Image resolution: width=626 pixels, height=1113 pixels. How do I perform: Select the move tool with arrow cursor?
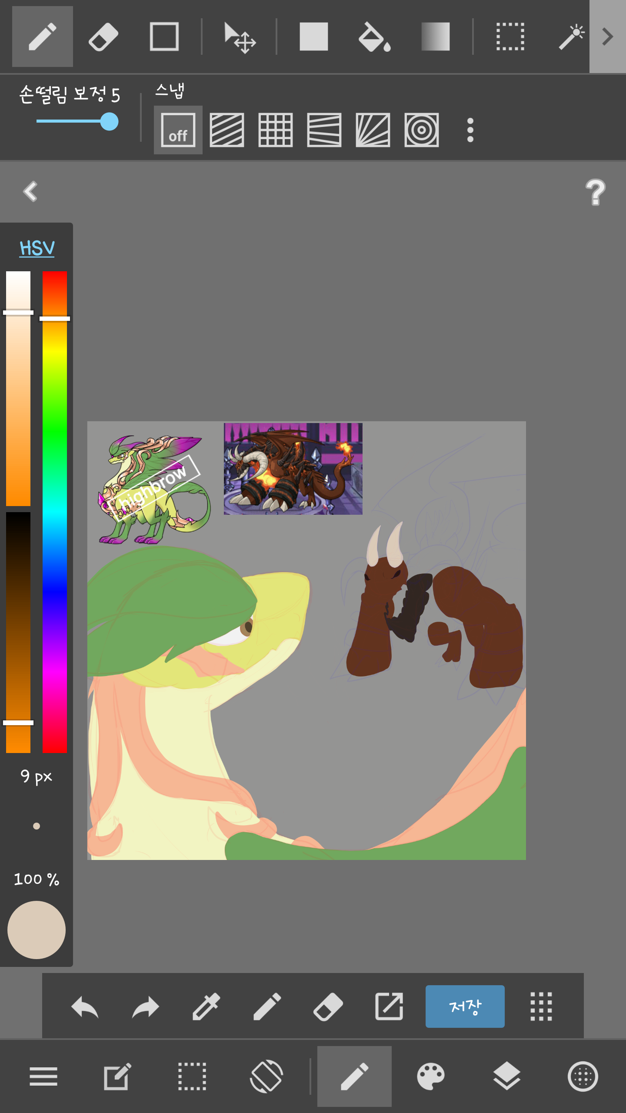(x=240, y=37)
